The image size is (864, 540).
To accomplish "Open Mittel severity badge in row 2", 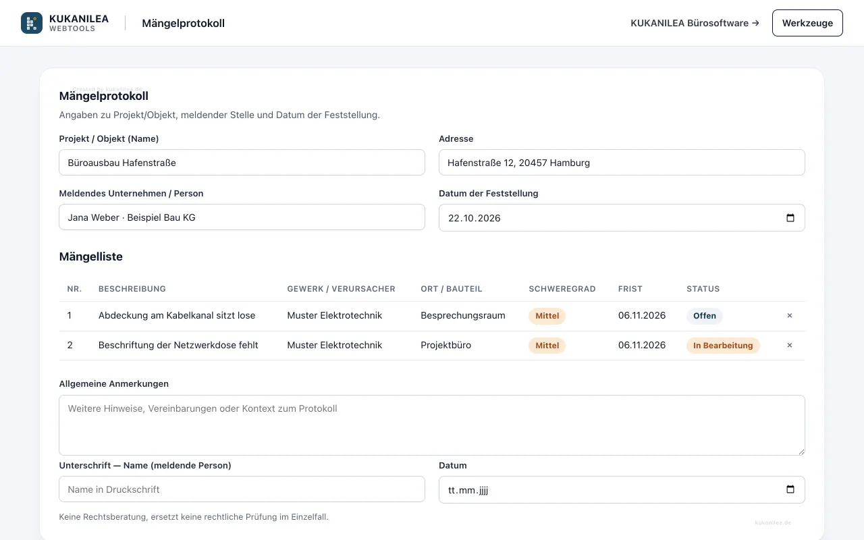I will click(547, 346).
